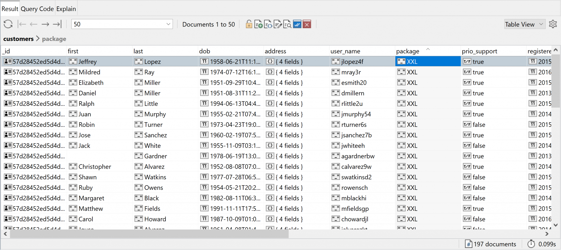Click the prio_support value for Robin Turner

[x=479, y=125]
